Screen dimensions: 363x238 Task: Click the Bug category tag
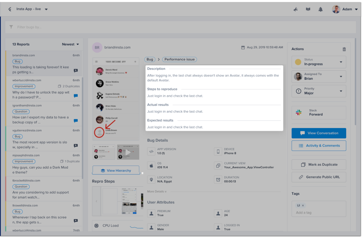pos(150,59)
